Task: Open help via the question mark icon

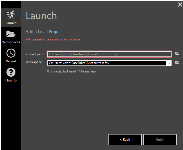Action: point(11,72)
